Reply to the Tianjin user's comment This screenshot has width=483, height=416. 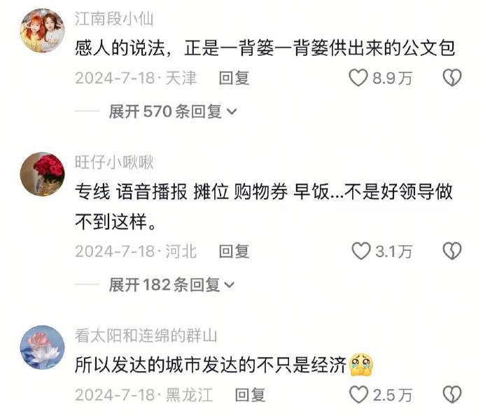(234, 78)
